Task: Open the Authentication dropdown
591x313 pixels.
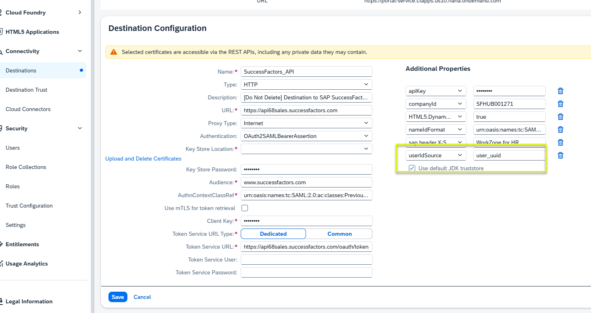Action: (306, 136)
